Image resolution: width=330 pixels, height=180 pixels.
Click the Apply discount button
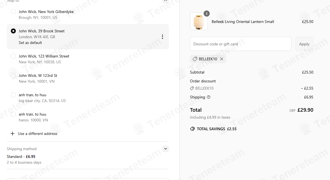click(304, 44)
